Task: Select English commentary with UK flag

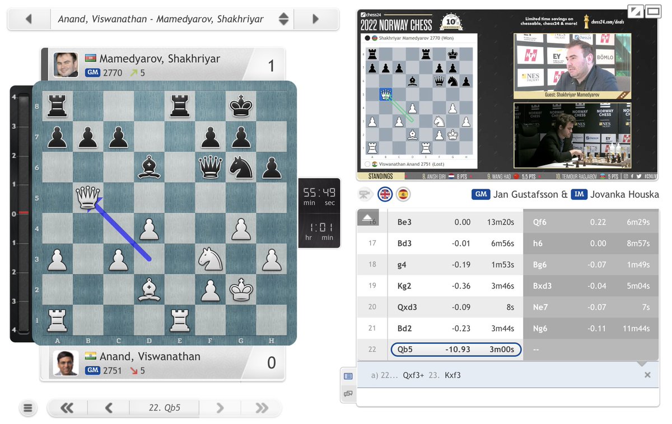Action: coord(385,194)
